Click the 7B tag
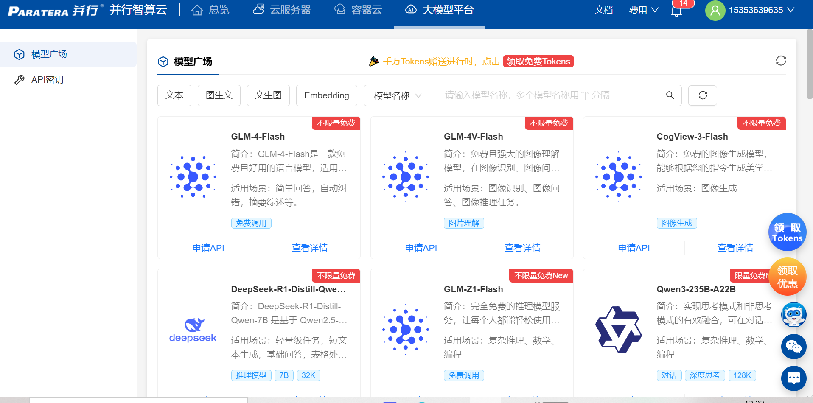813x403 pixels. point(284,375)
